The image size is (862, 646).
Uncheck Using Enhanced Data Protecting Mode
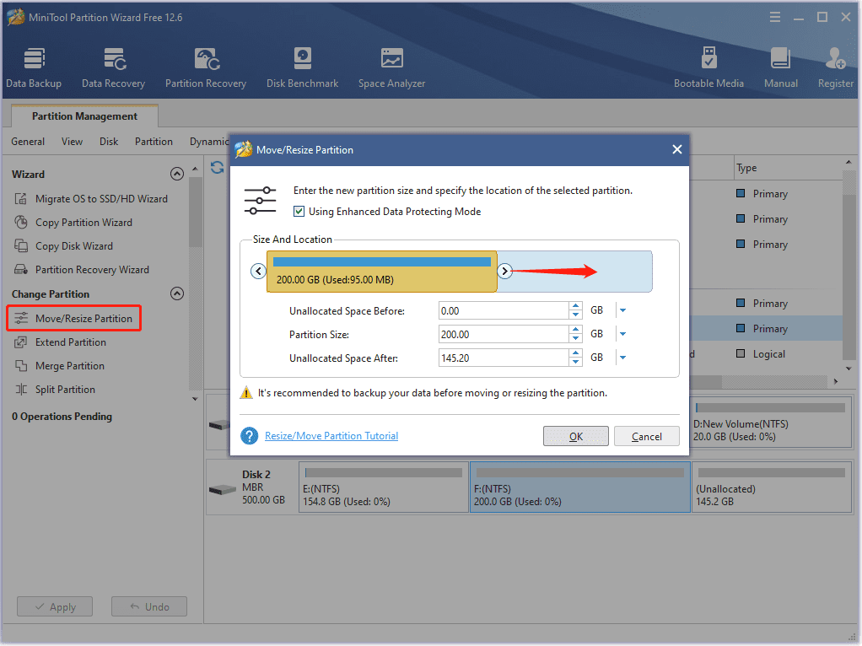(299, 212)
